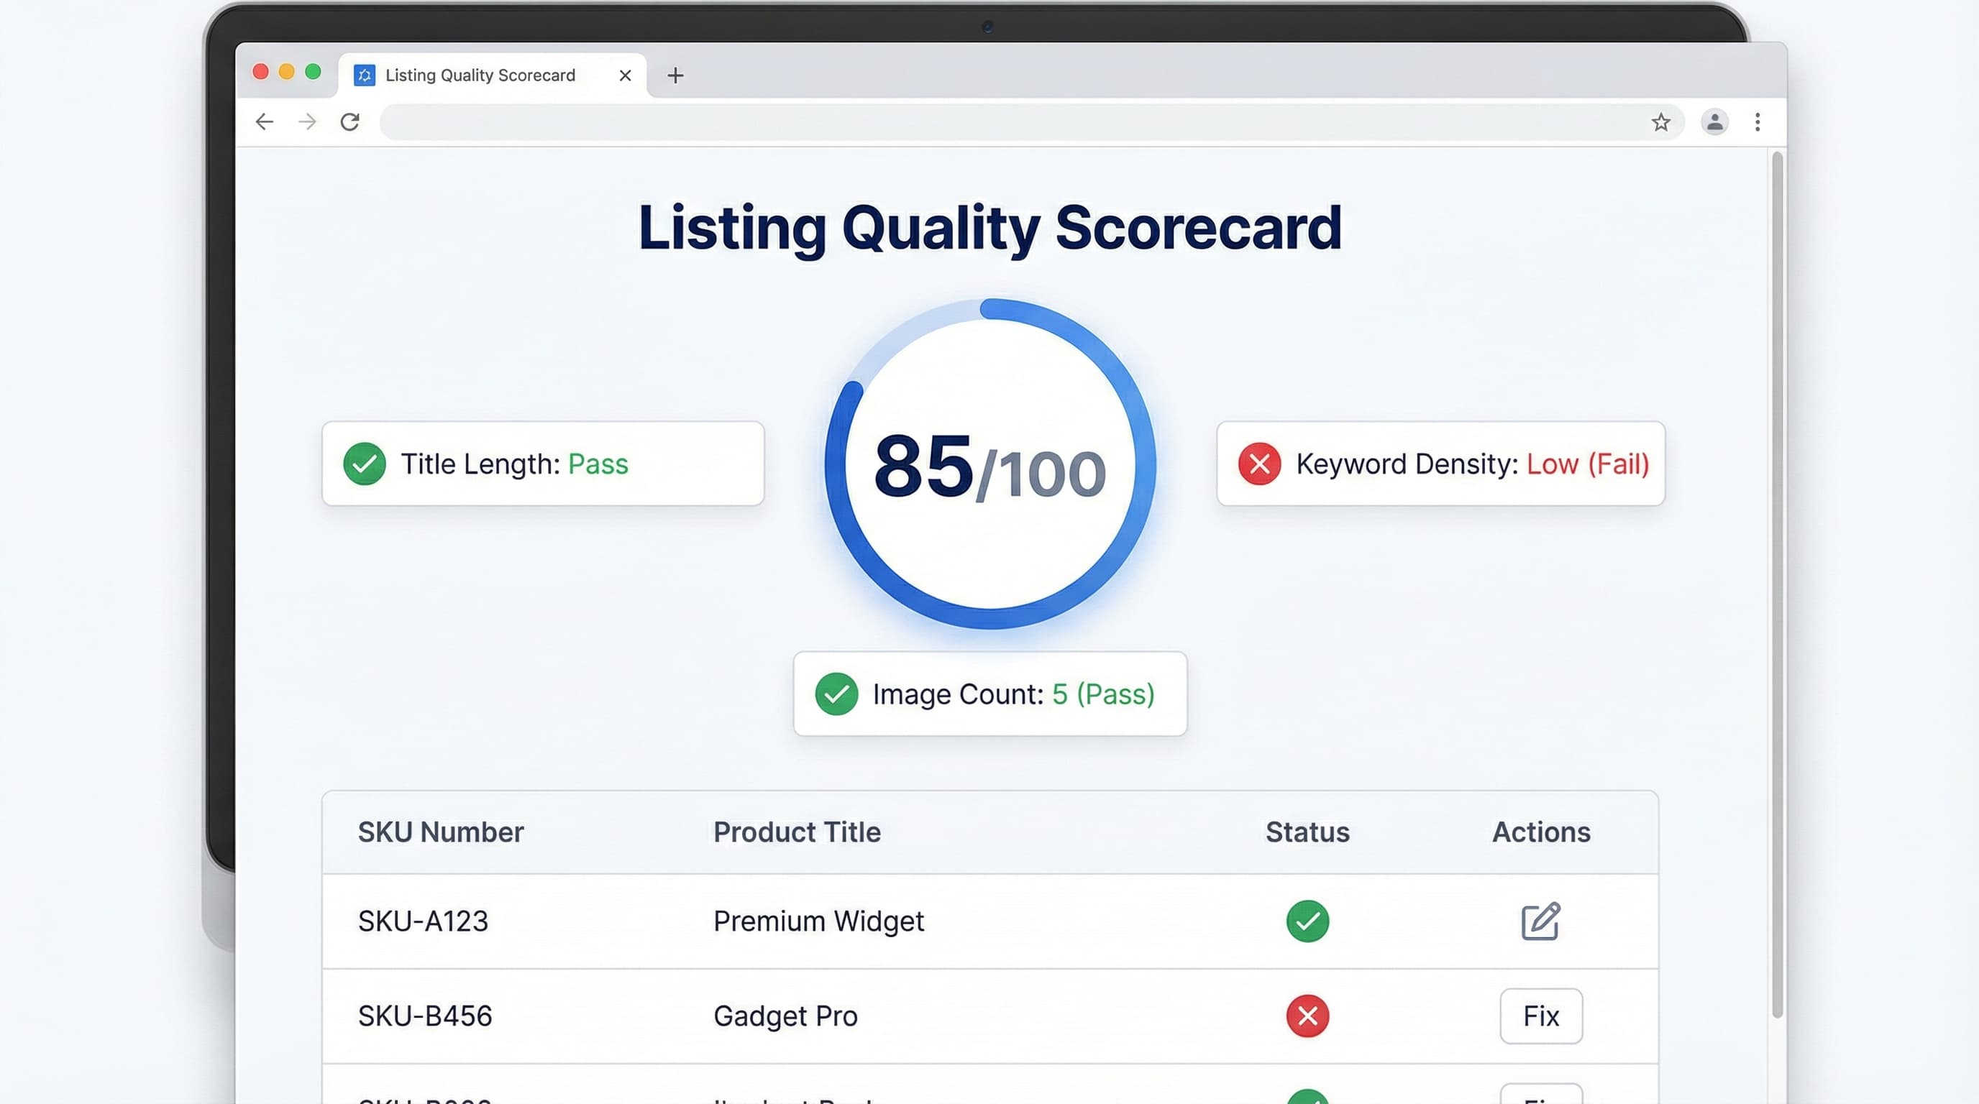Click the browser back navigation arrow
This screenshot has width=1979, height=1104.
(263, 121)
